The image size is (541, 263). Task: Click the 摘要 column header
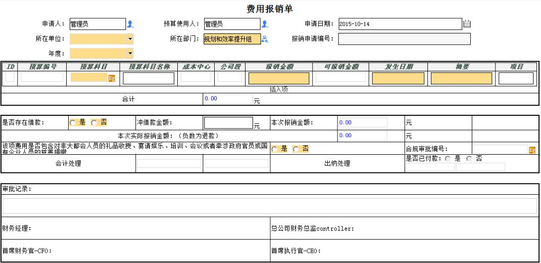click(462, 67)
